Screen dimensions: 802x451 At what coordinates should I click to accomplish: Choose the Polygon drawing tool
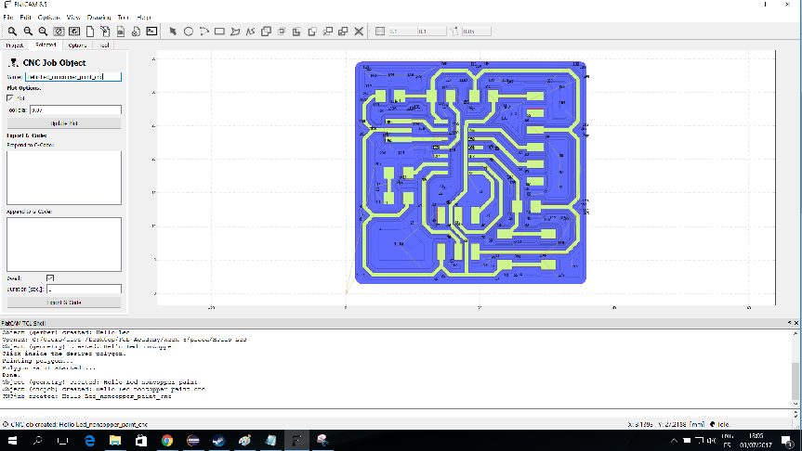(x=235, y=32)
